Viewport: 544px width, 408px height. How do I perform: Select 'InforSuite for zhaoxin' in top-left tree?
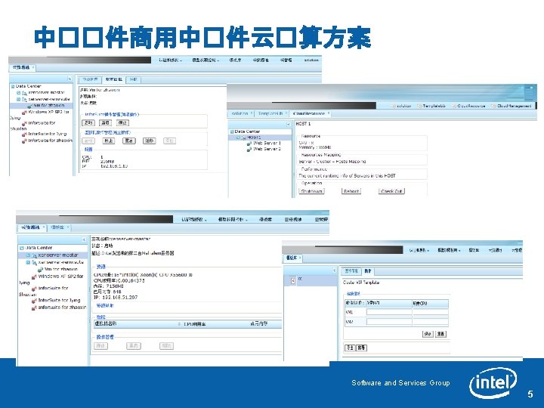pos(51,141)
